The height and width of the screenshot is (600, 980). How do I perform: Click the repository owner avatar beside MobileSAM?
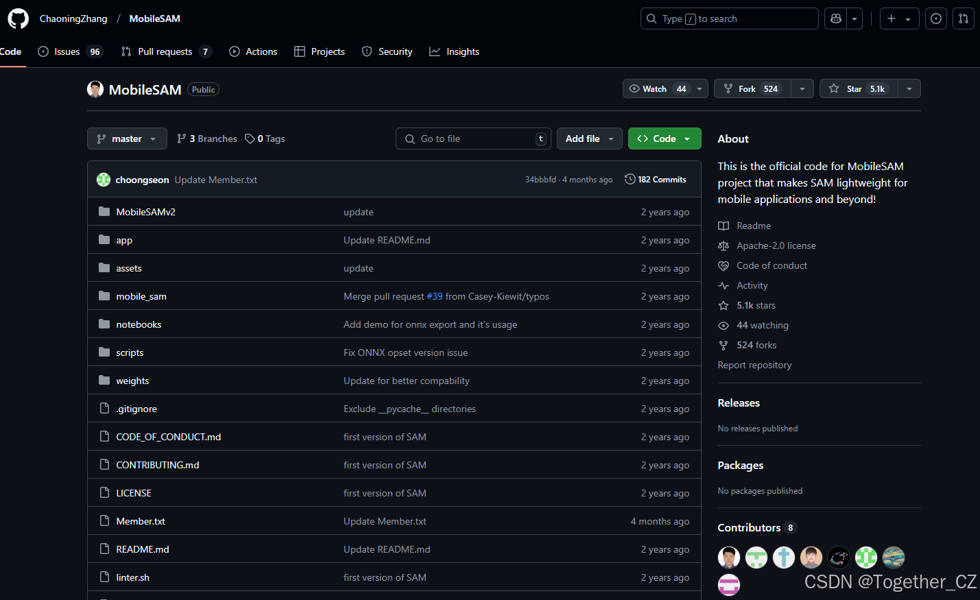tap(95, 89)
